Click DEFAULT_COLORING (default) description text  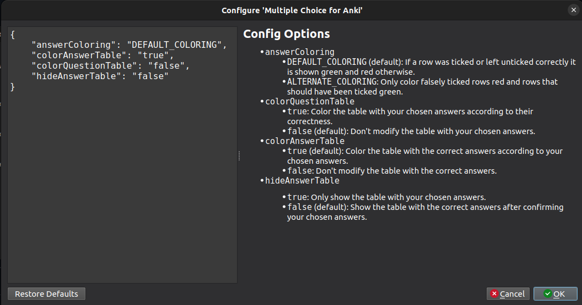[x=431, y=67]
